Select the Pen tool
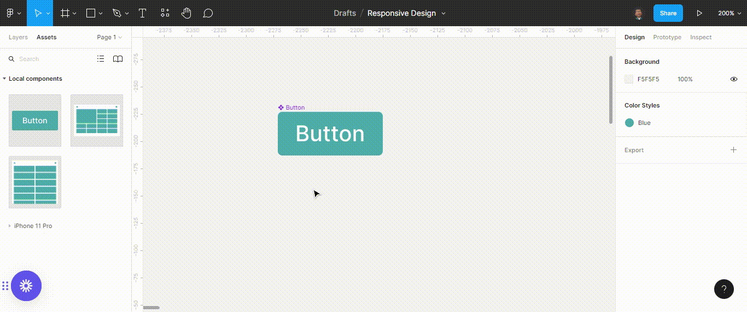The width and height of the screenshot is (747, 312). coord(116,13)
